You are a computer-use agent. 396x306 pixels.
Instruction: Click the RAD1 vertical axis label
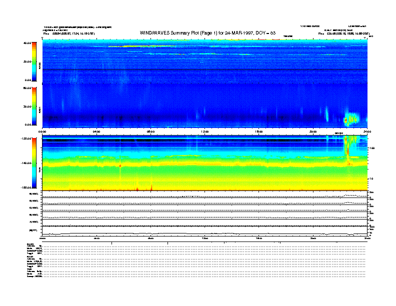coord(39,110)
